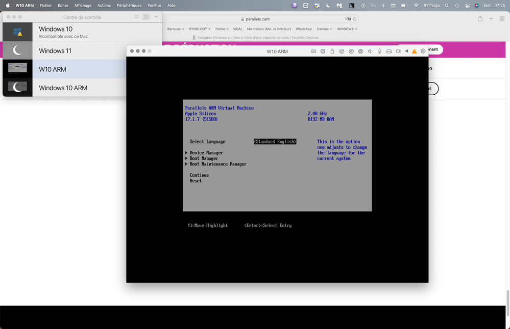Open the Périphériques menu
This screenshot has width=510, height=329.
129,6
